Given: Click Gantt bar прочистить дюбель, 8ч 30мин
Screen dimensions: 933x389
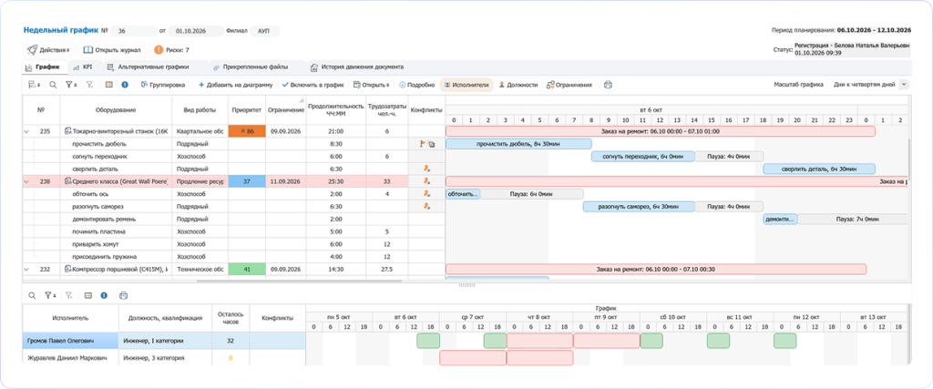Looking at the screenshot, I should [518, 144].
